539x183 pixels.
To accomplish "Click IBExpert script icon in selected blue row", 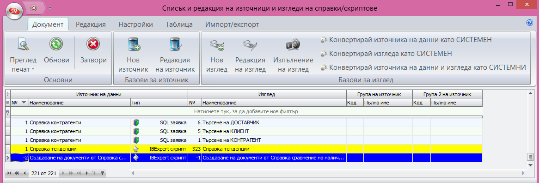I will 136,158.
